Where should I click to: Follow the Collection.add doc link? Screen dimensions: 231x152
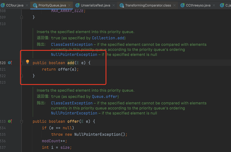pyautogui.click(x=108, y=38)
